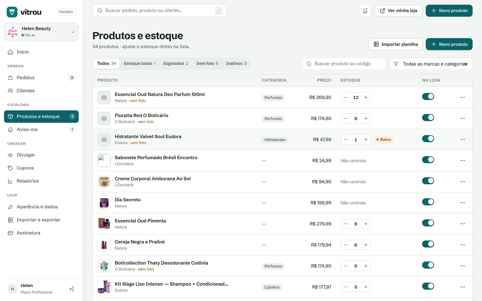Toggle store visibility for Boticollection Thaty
Viewport: 482px width, 301px height.
(428, 265)
